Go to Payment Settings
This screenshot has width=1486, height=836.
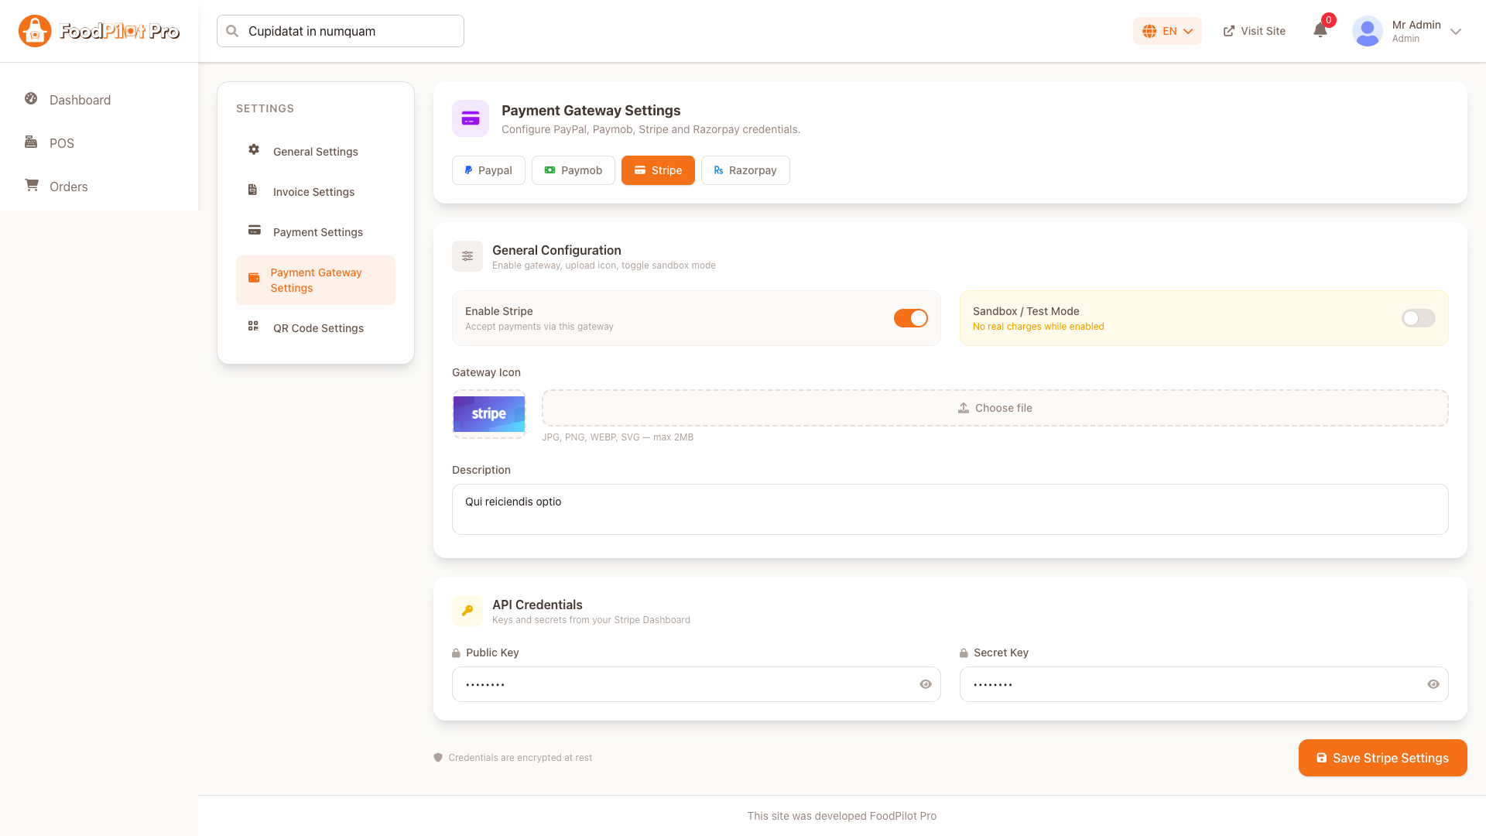(x=316, y=232)
